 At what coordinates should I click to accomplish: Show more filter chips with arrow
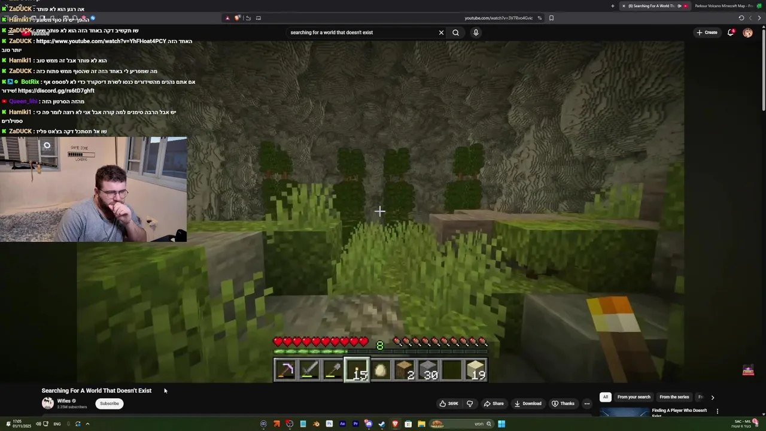[x=712, y=397]
